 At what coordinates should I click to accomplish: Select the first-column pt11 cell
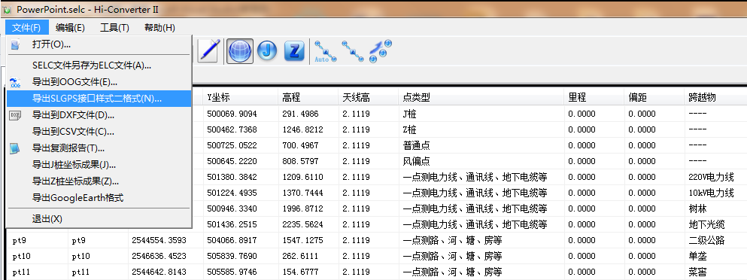(37, 272)
